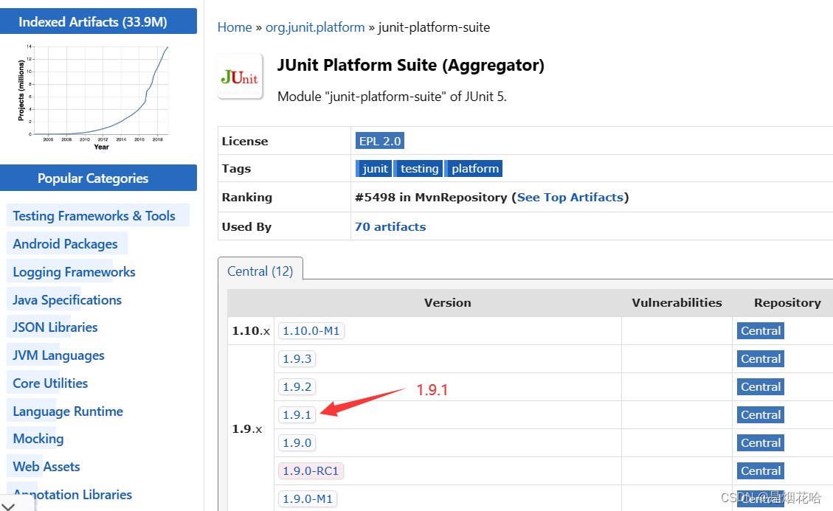Open Core Utilities category
Viewport: 833px width, 511px height.
pyautogui.click(x=50, y=383)
